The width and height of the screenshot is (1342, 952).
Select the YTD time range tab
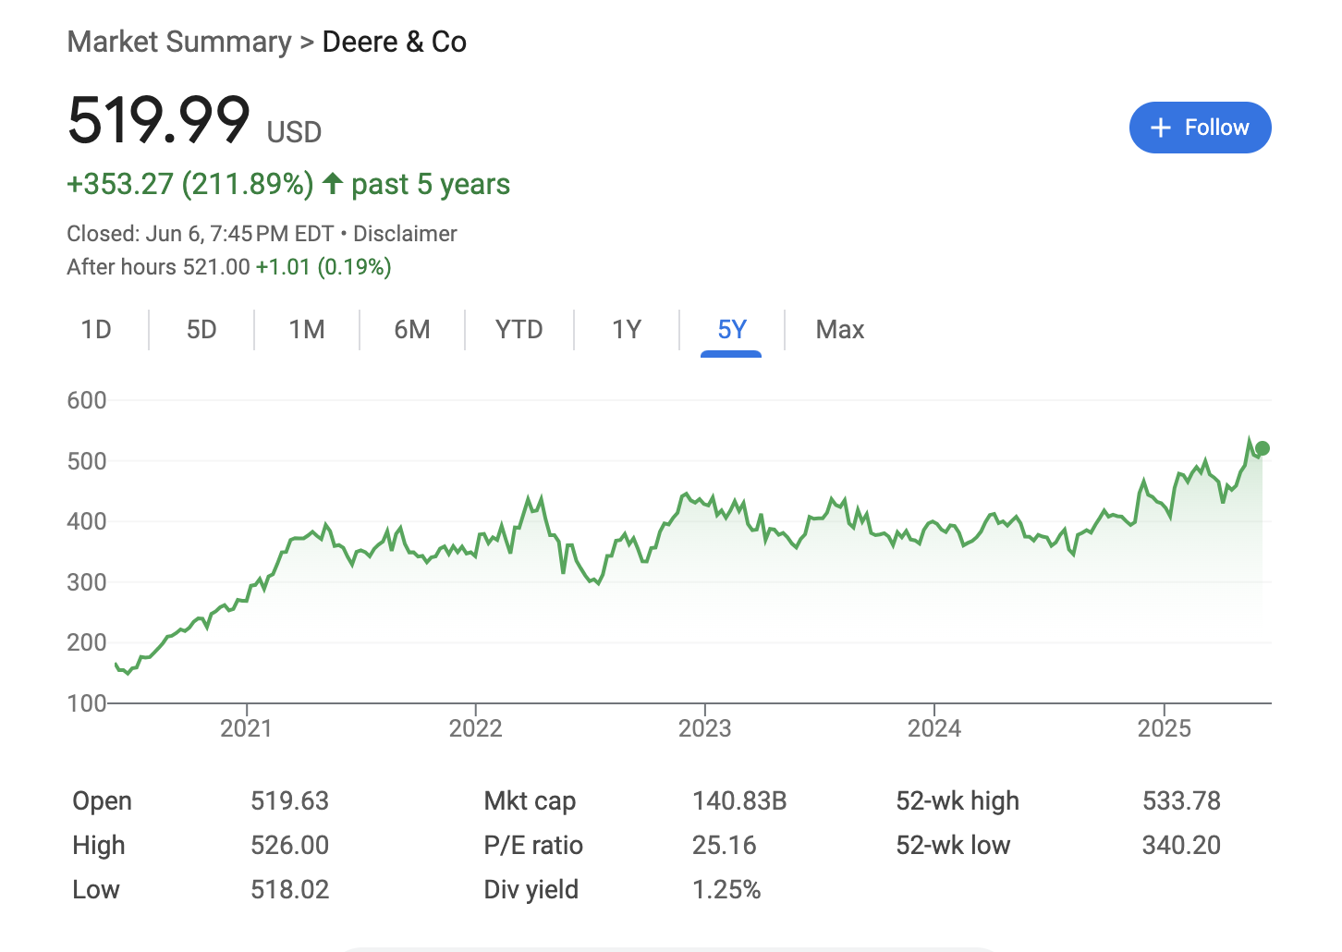518,330
